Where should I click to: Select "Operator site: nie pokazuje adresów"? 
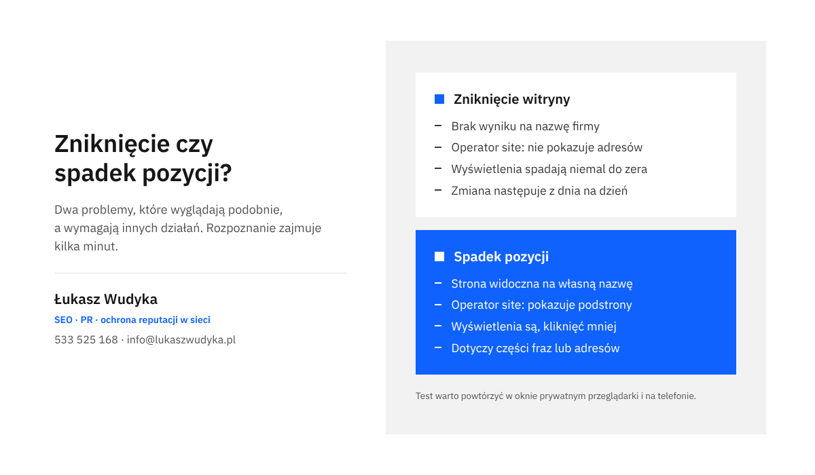(547, 147)
